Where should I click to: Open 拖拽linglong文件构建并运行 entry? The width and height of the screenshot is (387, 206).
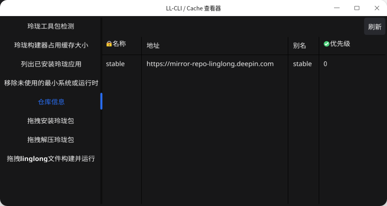pos(51,159)
